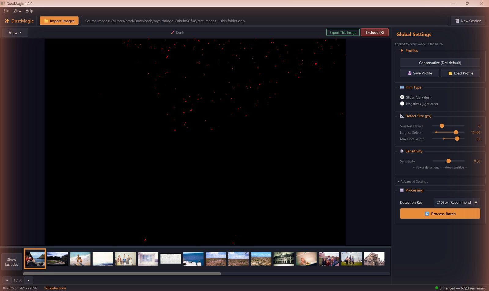
Task: Open Detection Res combo box
Action: 457,202
